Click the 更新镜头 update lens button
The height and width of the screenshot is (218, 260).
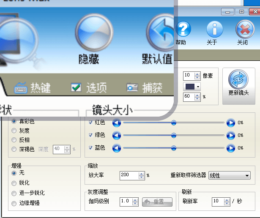[x=238, y=86]
